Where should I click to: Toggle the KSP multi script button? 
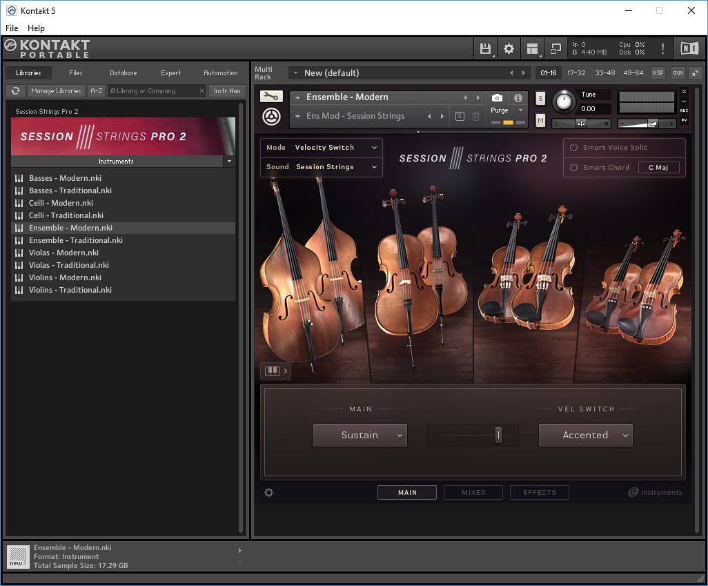[658, 72]
